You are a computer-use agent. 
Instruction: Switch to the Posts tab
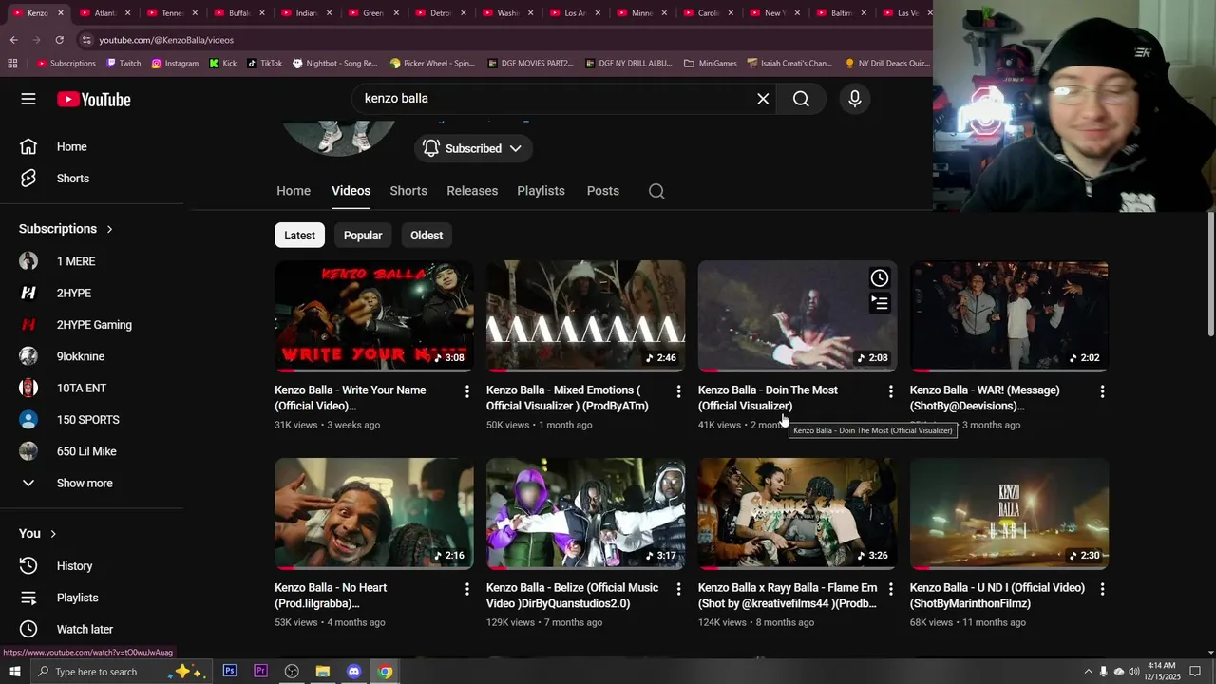603,191
